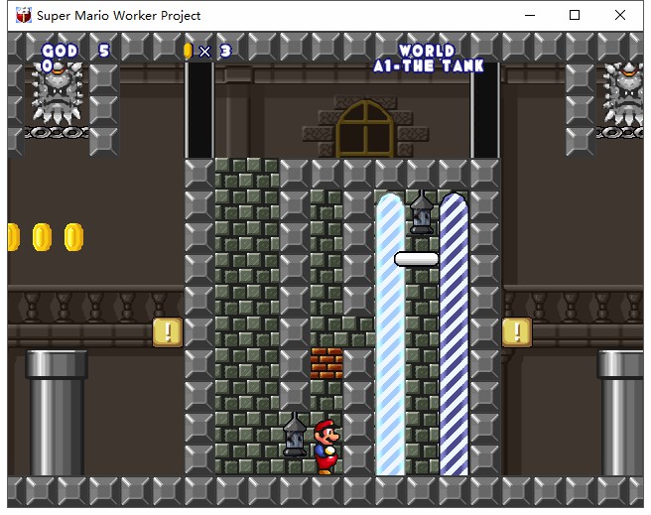
Task: Click the window title 'Super Mario Worker Project'
Action: point(119,16)
